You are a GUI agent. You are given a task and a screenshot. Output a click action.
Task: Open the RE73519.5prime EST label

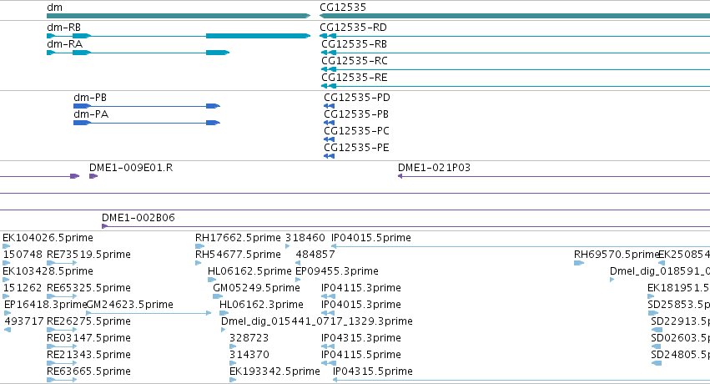pyautogui.click(x=88, y=255)
